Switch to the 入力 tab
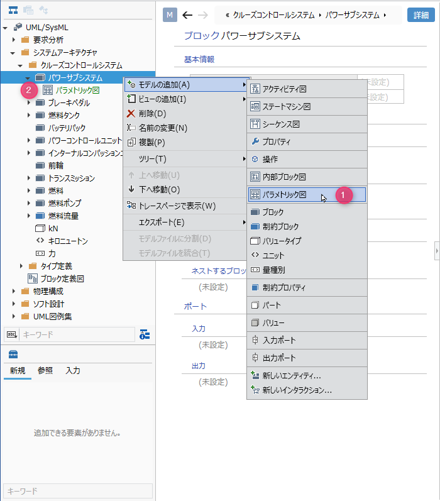The height and width of the screenshot is (501, 440). 73,371
